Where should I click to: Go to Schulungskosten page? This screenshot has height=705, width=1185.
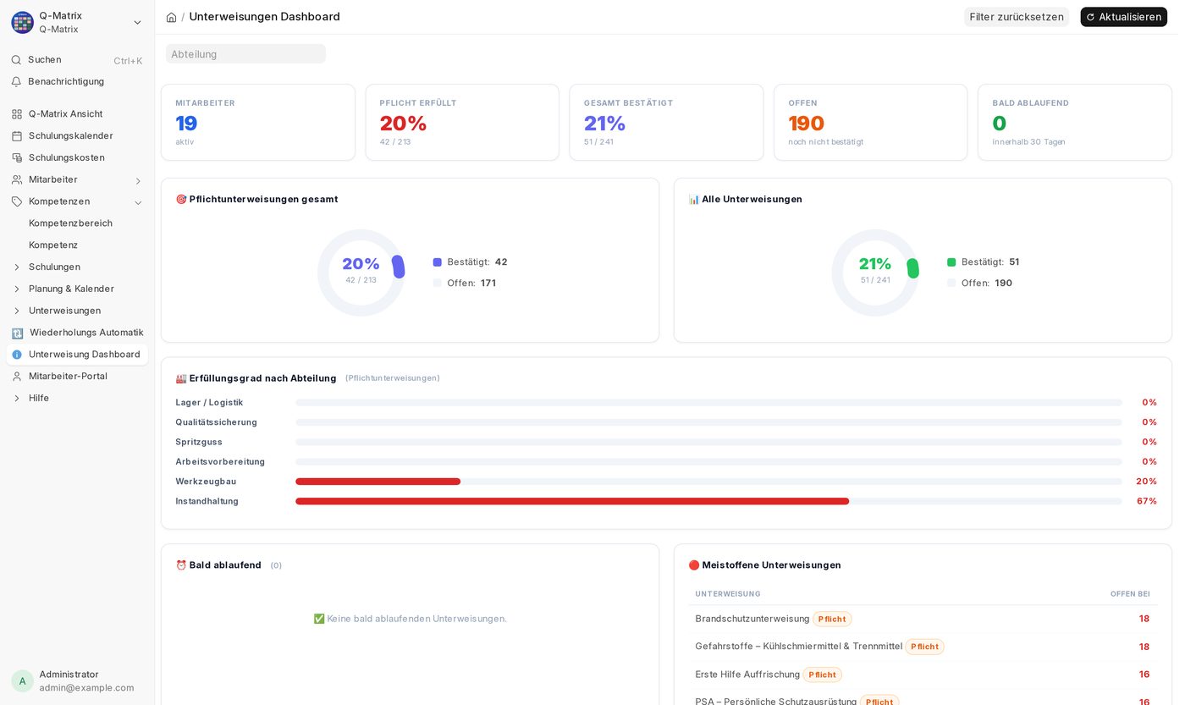[77, 158]
